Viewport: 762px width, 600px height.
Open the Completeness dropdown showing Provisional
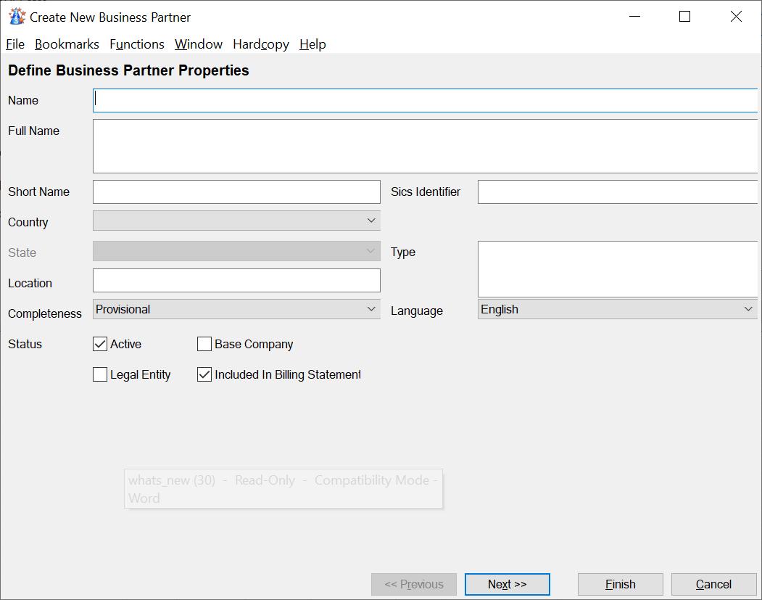coord(236,309)
